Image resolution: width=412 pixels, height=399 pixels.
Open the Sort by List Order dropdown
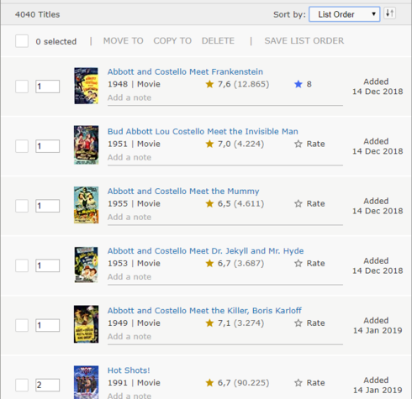click(345, 14)
